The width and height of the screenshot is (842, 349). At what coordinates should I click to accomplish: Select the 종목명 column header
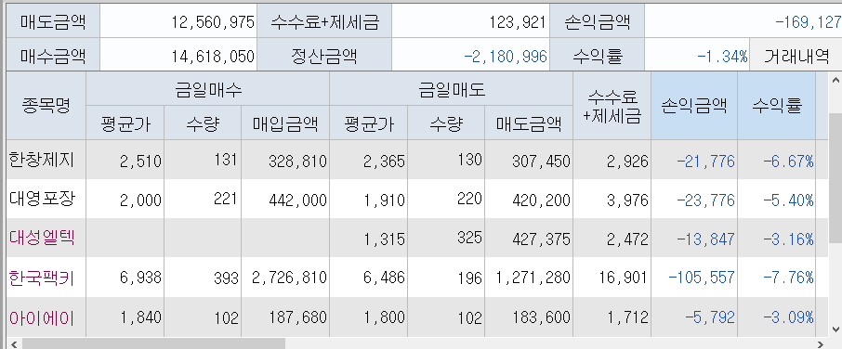click(x=46, y=106)
